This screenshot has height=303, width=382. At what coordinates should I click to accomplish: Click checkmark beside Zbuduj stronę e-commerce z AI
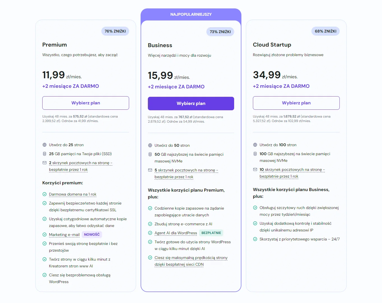[x=150, y=224]
